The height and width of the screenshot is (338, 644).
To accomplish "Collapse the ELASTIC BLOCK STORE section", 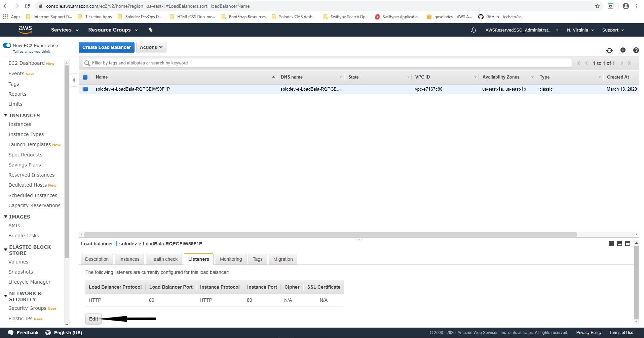I will point(6,250).
